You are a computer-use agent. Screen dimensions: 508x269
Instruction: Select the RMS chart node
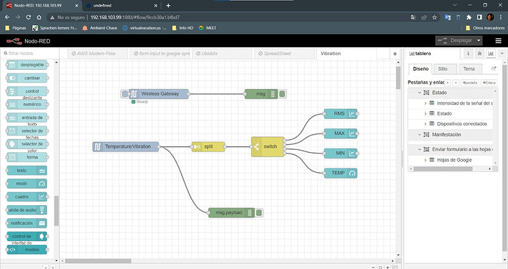pyautogui.click(x=340, y=113)
